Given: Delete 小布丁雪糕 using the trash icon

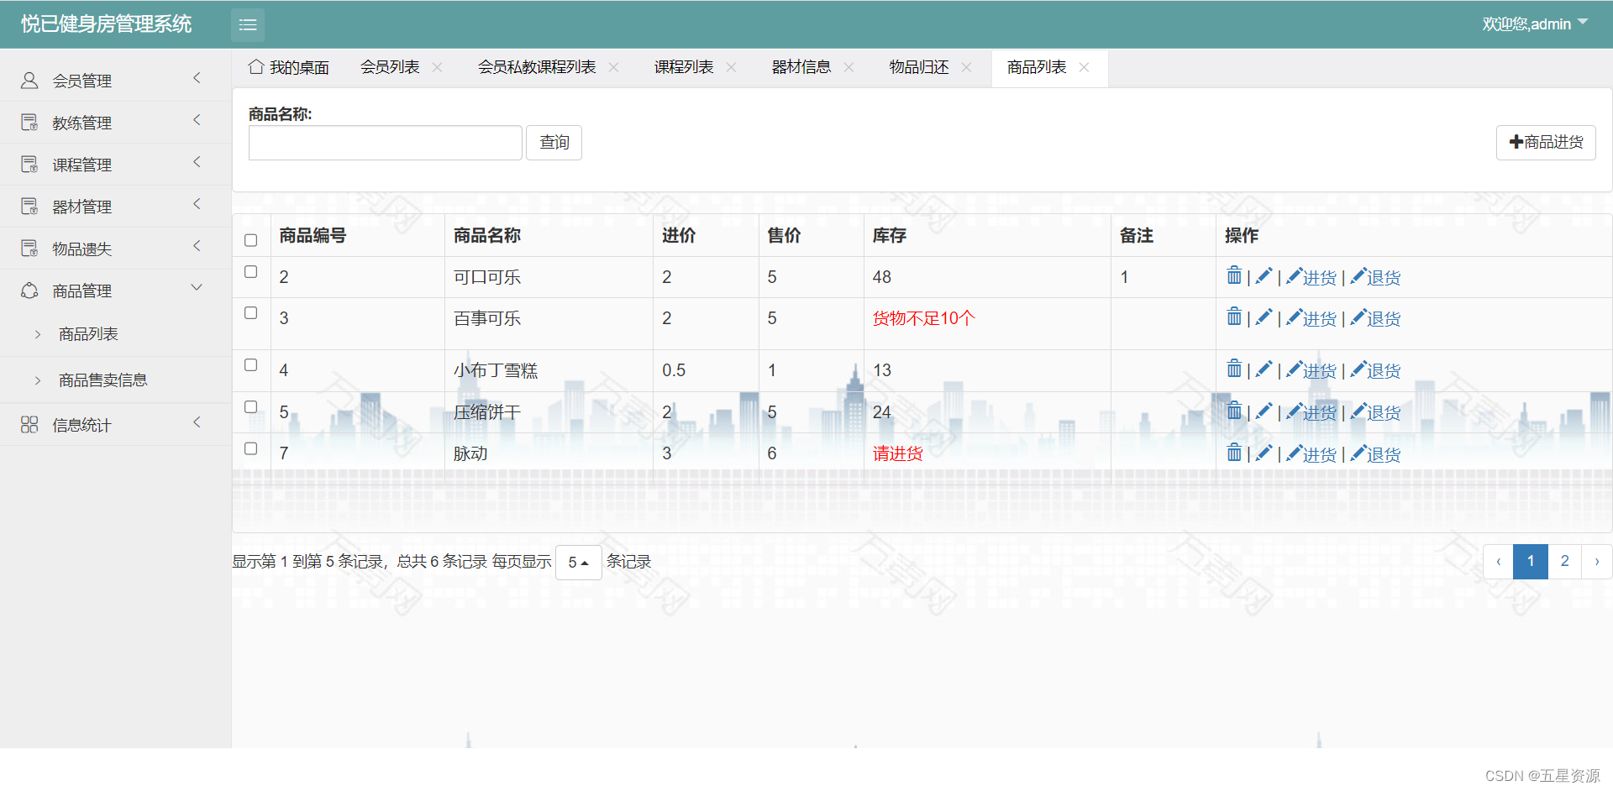Looking at the screenshot, I should pos(1234,369).
